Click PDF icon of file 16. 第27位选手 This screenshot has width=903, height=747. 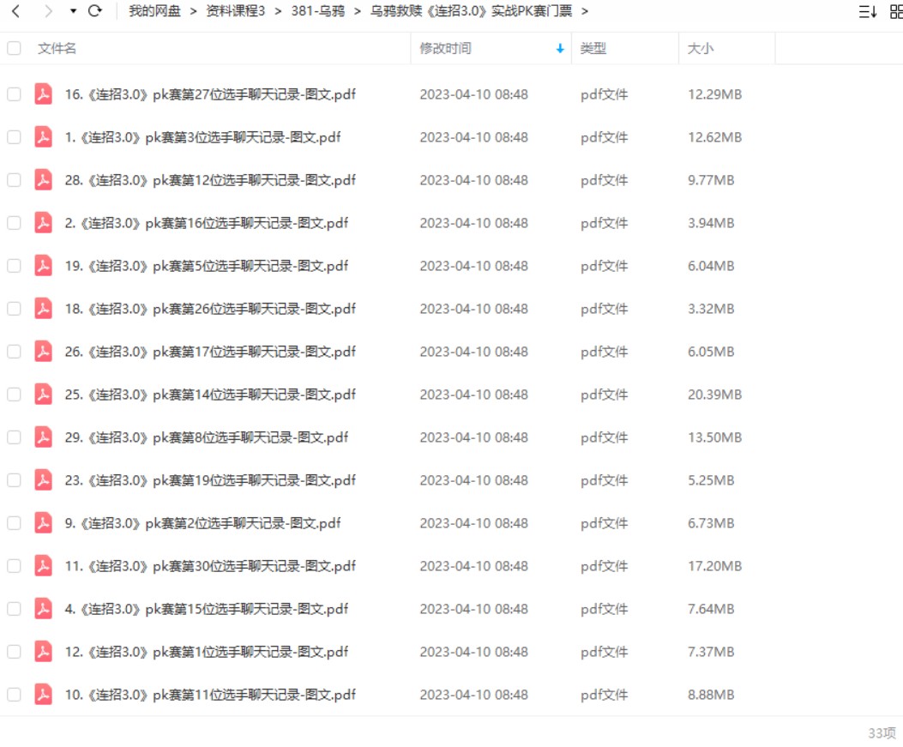pos(43,94)
